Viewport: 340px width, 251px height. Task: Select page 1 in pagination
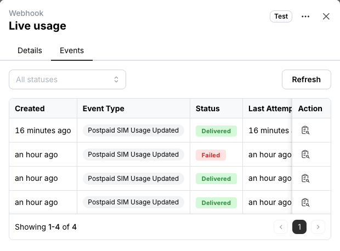[x=299, y=227]
